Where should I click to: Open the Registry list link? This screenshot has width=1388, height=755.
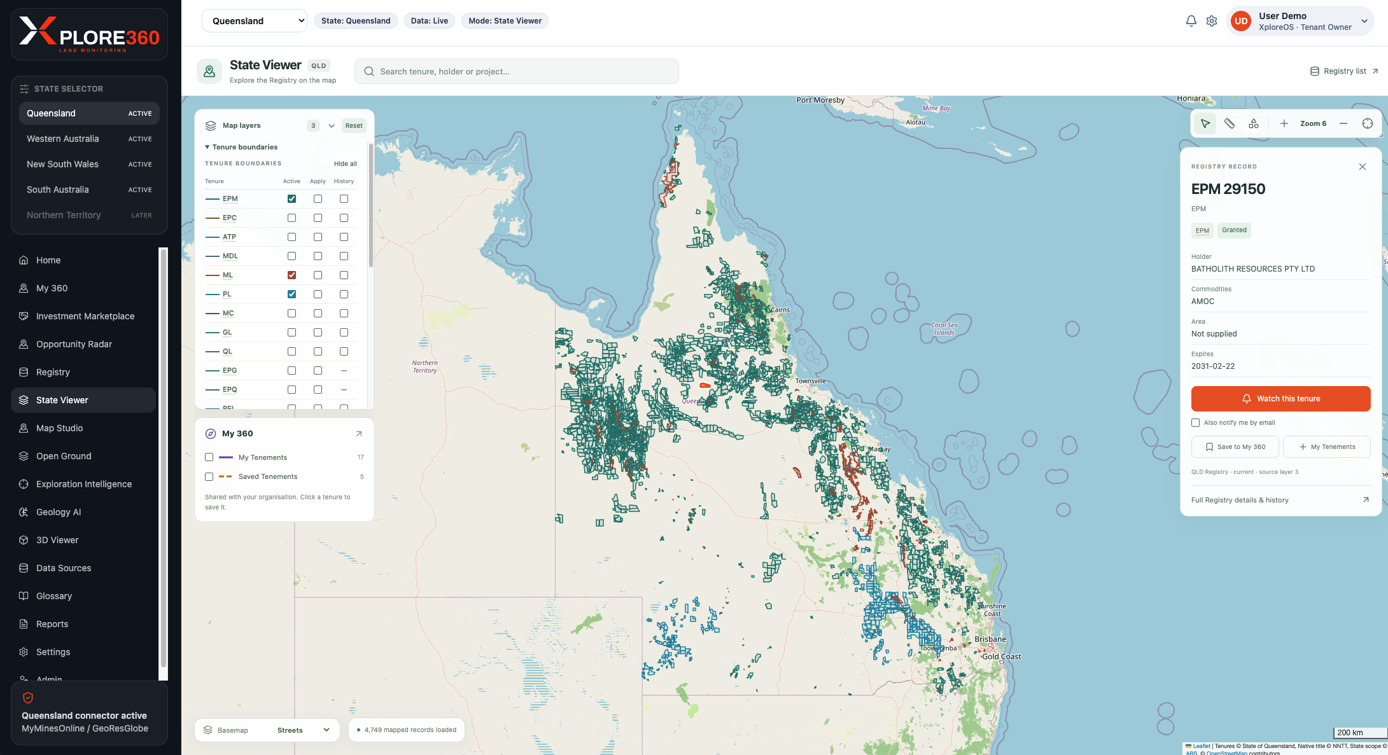[x=1344, y=71]
